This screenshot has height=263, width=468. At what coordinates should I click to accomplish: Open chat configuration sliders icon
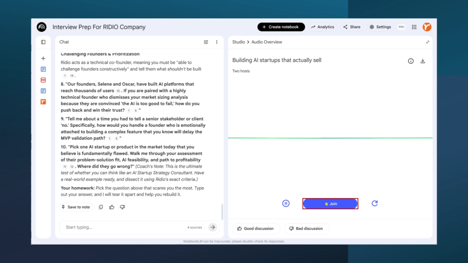(x=206, y=42)
